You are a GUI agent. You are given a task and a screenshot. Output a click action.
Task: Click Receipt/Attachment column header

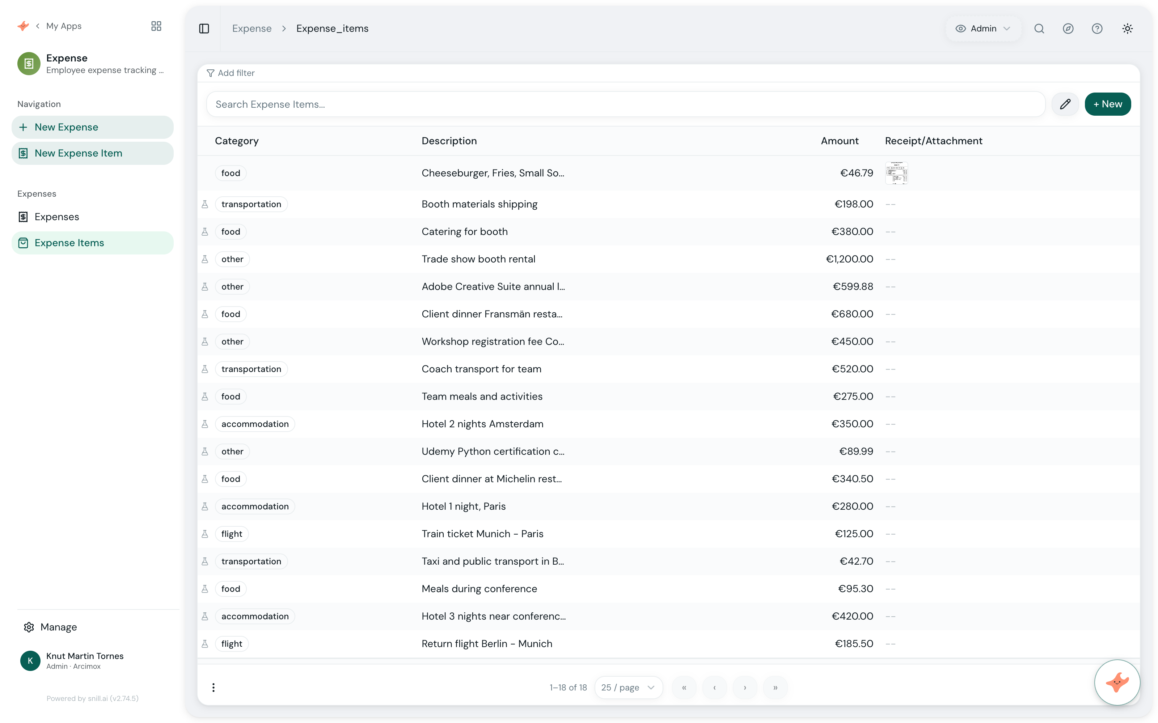[x=934, y=141]
